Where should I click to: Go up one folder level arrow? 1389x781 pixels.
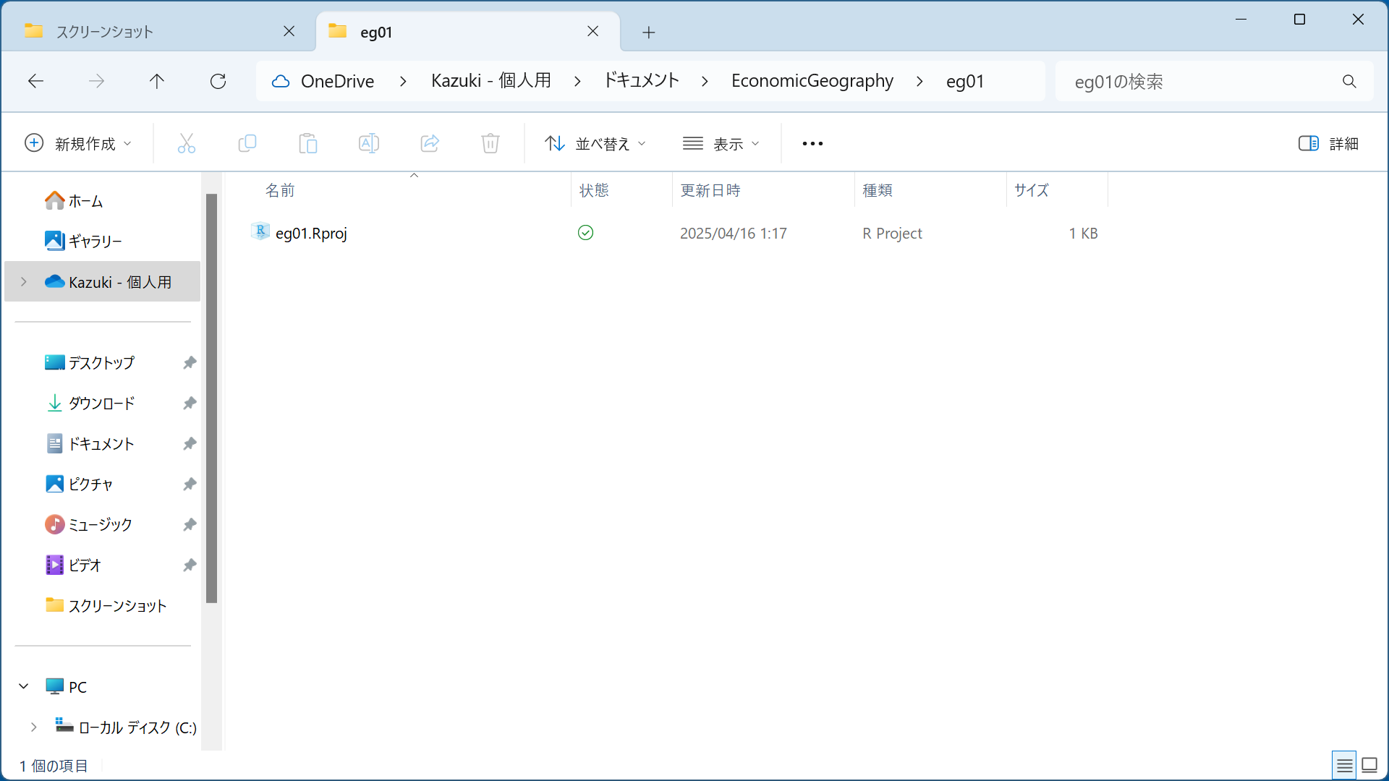pyautogui.click(x=157, y=81)
